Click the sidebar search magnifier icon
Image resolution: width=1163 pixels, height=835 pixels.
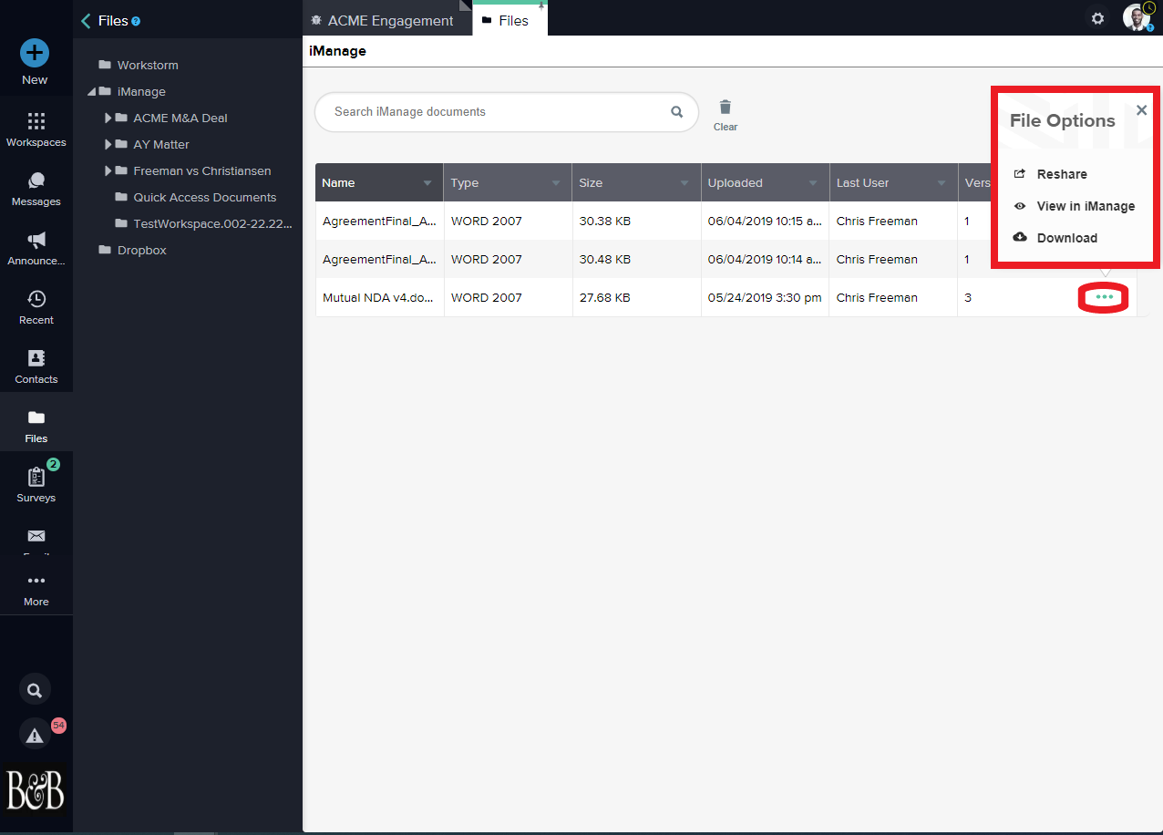(35, 690)
